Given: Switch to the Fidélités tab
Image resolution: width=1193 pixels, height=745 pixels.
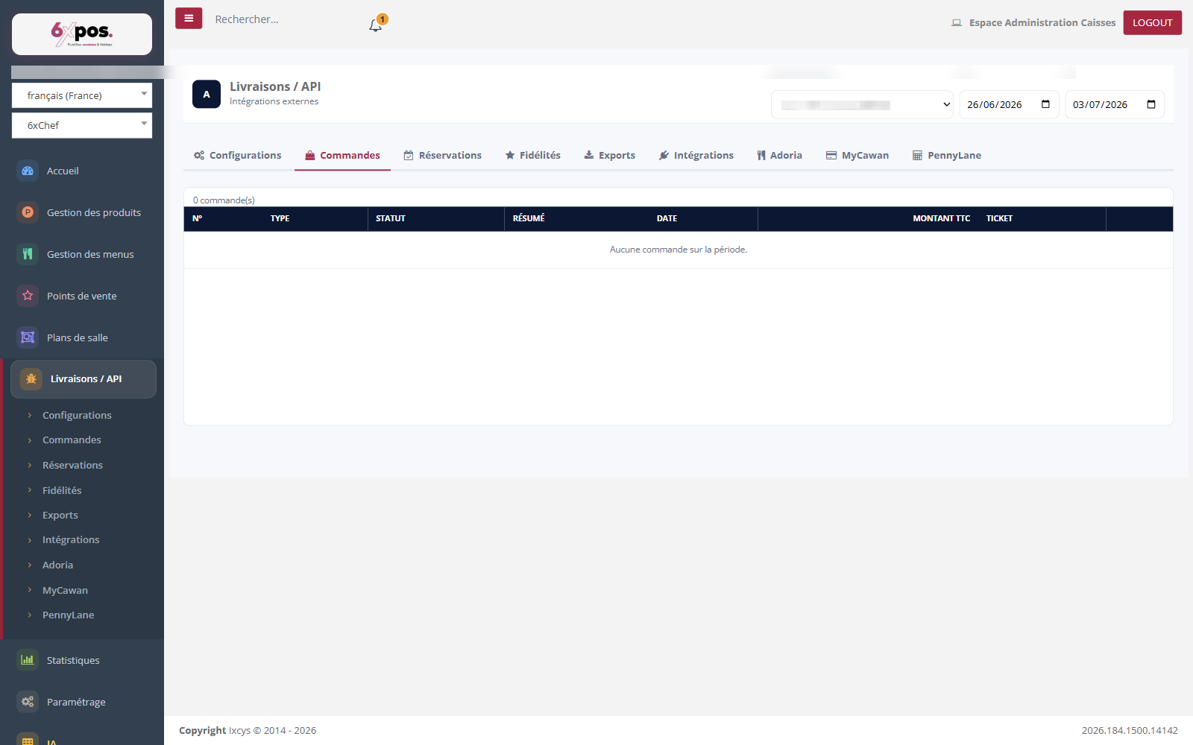Looking at the screenshot, I should [x=533, y=156].
